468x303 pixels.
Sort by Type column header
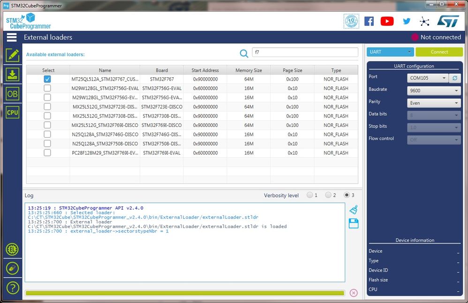tap(336, 70)
